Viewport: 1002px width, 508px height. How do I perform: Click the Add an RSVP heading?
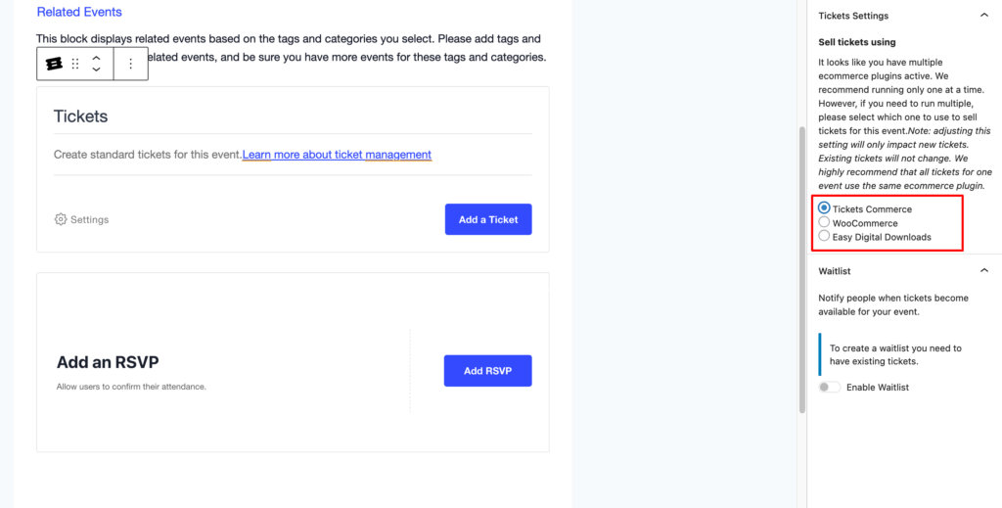click(108, 362)
